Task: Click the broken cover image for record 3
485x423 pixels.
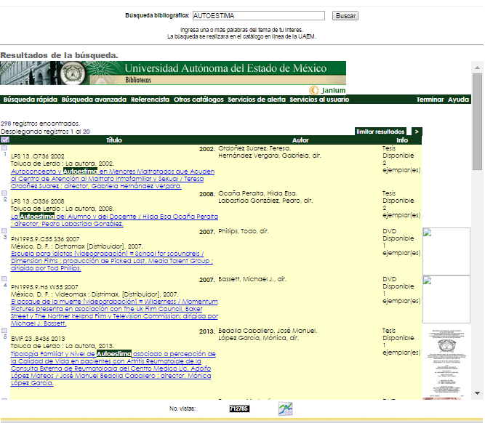Action: tap(446, 251)
